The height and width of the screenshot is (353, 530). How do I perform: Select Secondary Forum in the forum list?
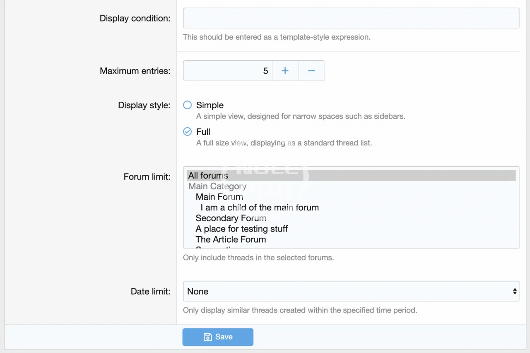click(231, 218)
